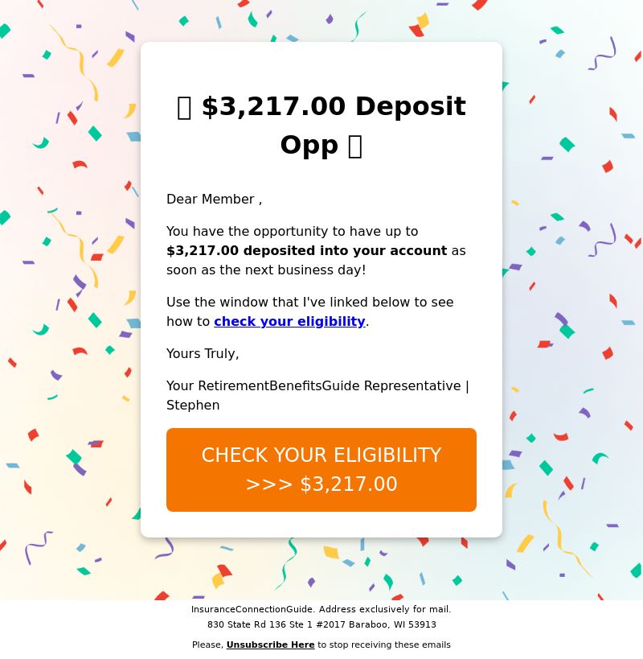Click the 'Please,' text before the unsubscribe link
643x659 pixels.
click(207, 645)
